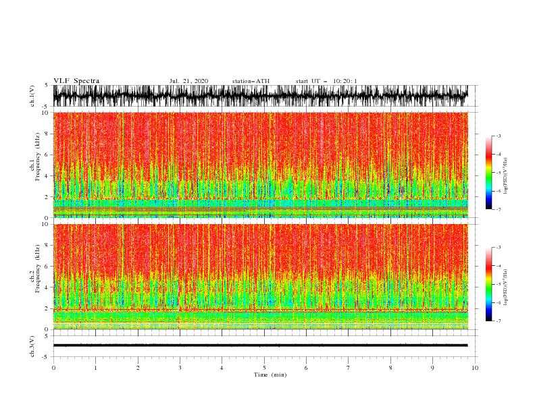The image size is (535, 413).
Task: Click the ch.1 color bar PSD unit label
Action: [x=505, y=176]
